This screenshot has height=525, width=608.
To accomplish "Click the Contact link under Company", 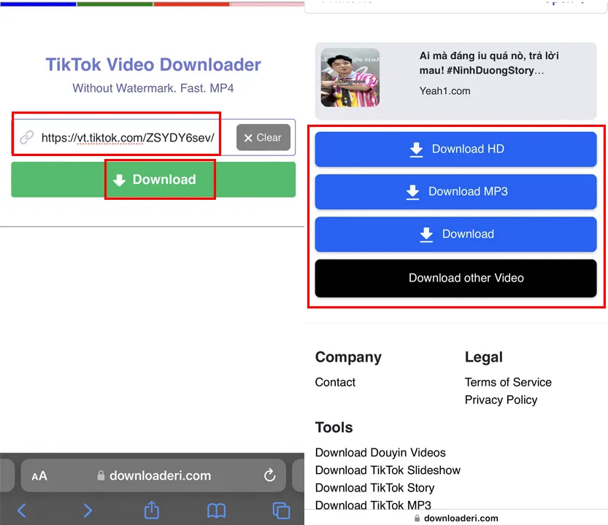I will tap(335, 382).
